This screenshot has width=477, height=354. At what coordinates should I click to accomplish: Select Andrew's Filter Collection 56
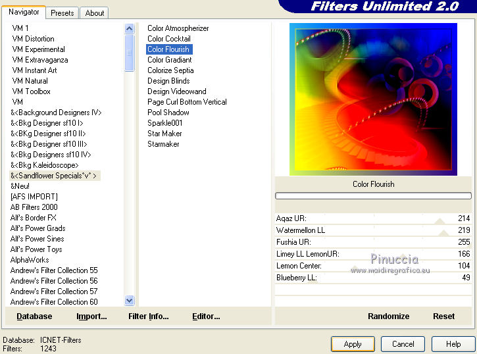[x=54, y=281]
